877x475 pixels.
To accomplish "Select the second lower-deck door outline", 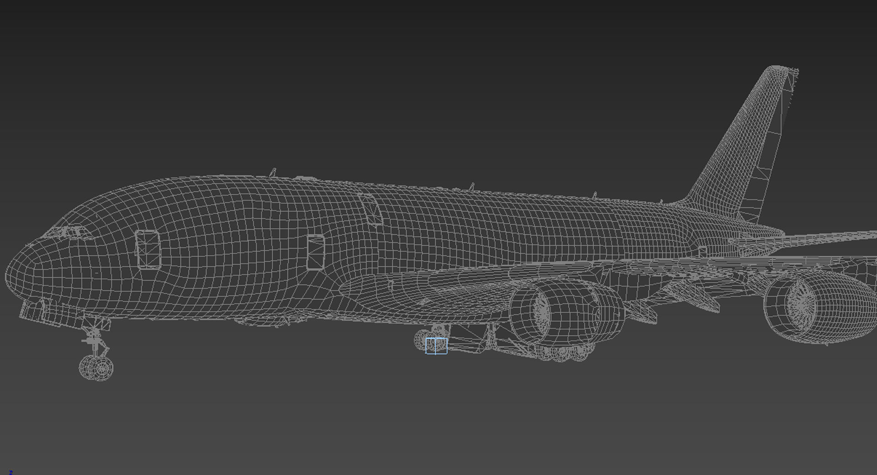I will coord(315,252).
